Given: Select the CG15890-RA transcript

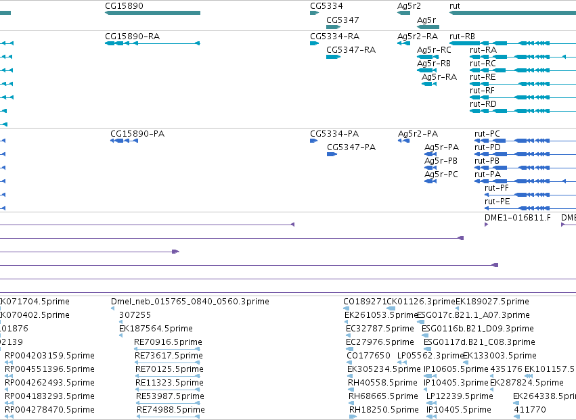Looking at the screenshot, I should [x=152, y=43].
